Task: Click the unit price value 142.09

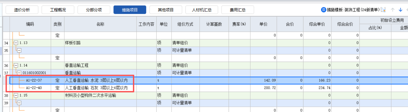Action: point(270,80)
